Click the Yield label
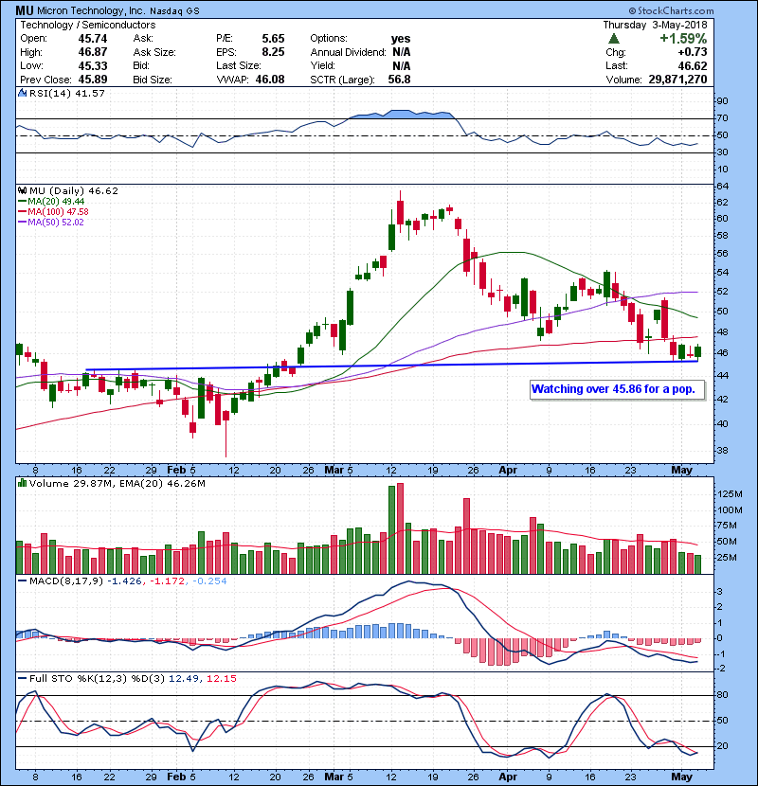 322,65
